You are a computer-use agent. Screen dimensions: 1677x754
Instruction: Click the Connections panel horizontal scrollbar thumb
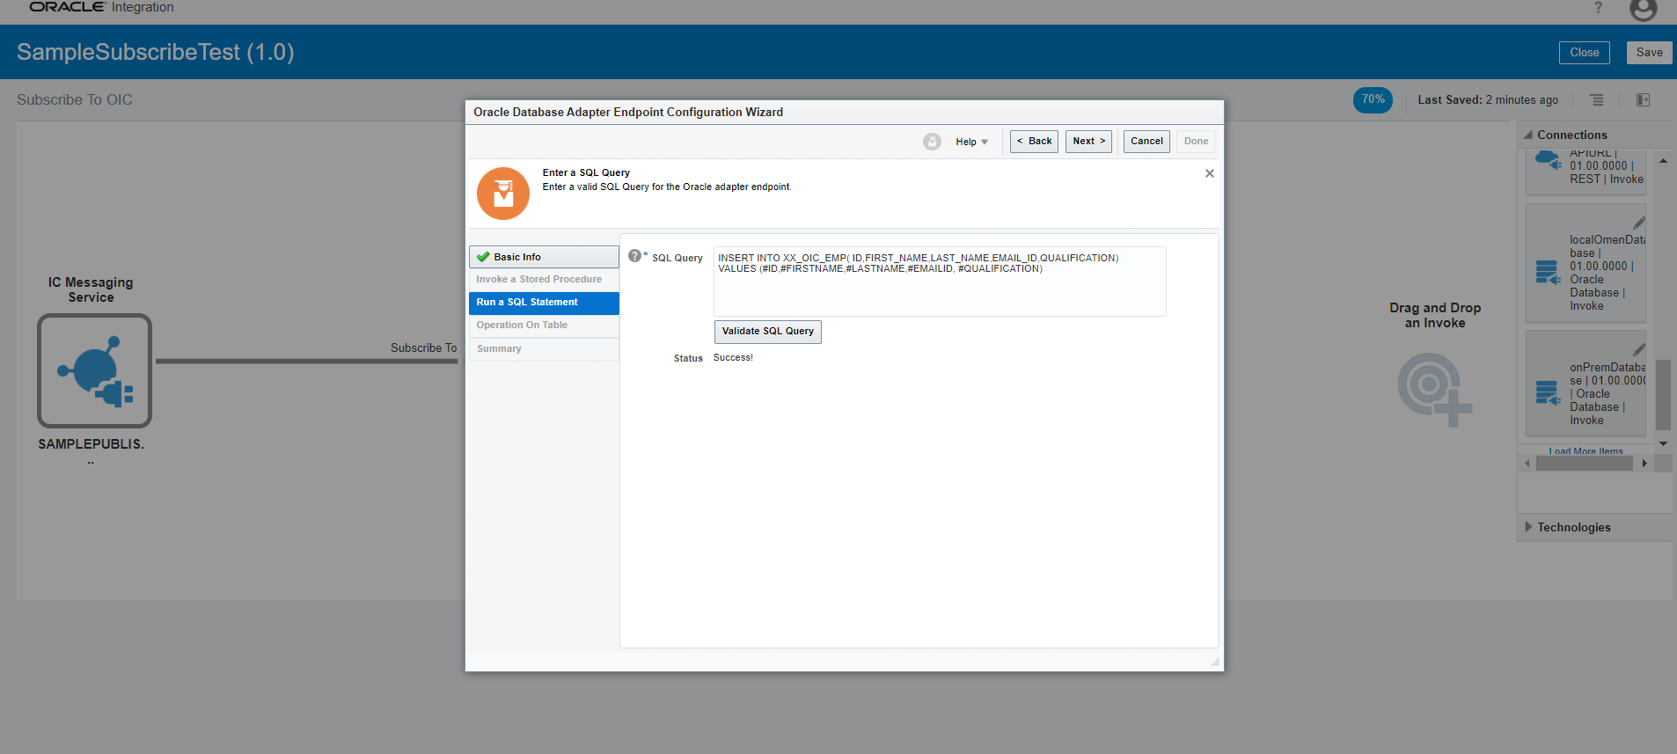click(x=1585, y=464)
